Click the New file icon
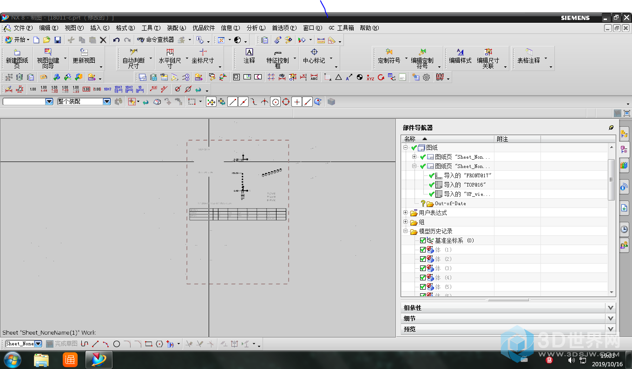 coord(36,40)
